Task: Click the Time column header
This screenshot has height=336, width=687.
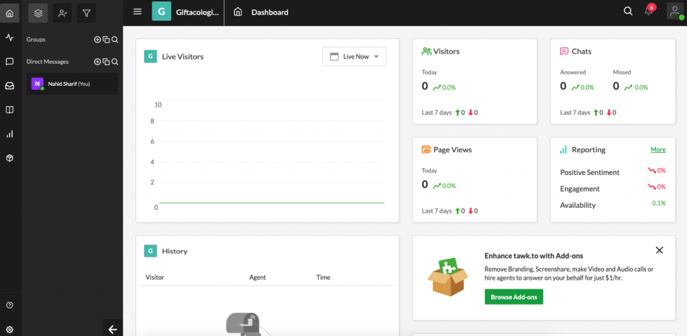Action: (x=323, y=277)
